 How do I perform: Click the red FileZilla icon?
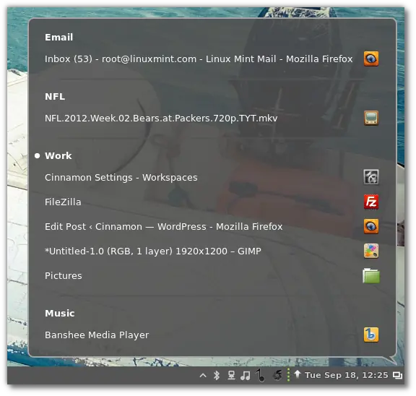tap(371, 202)
